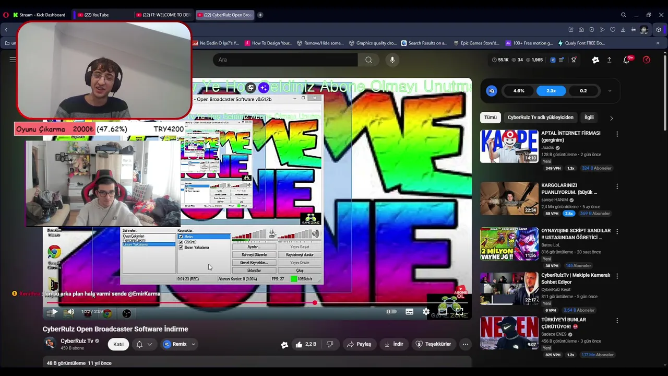668x376 pixels.
Task: Click the upload arrow icon in header
Action: pyautogui.click(x=609, y=60)
